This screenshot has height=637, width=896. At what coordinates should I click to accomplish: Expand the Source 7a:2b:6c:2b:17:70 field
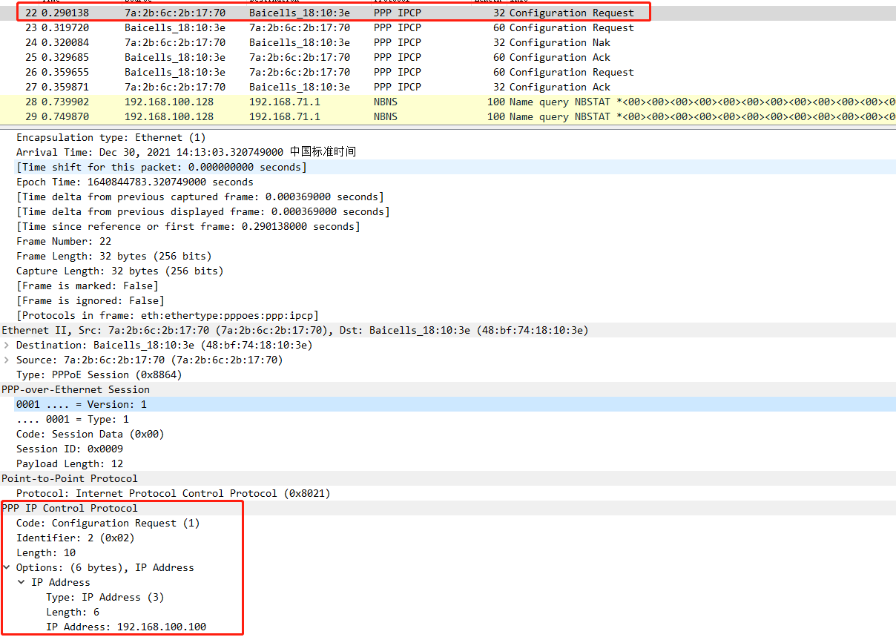click(x=7, y=360)
